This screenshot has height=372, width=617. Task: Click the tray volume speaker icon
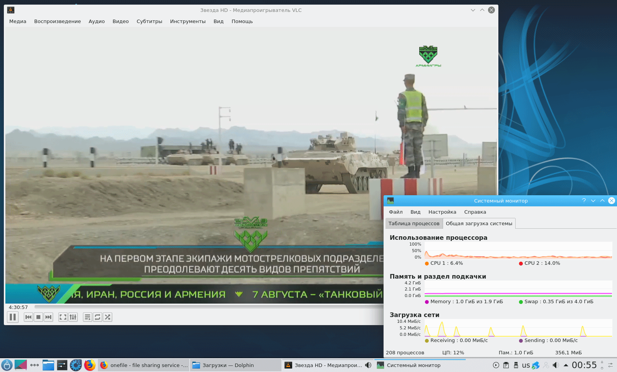coord(556,365)
